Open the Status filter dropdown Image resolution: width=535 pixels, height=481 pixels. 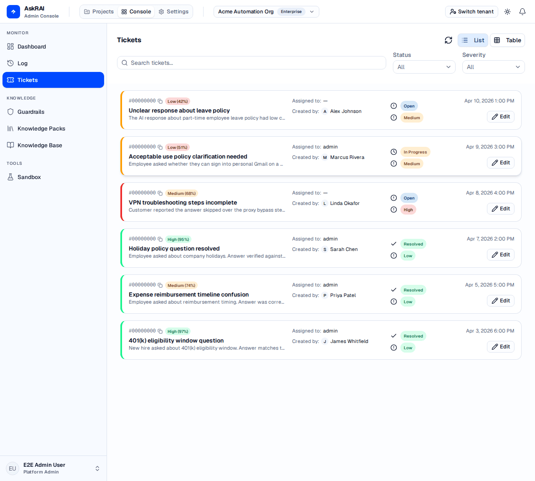[x=424, y=67]
